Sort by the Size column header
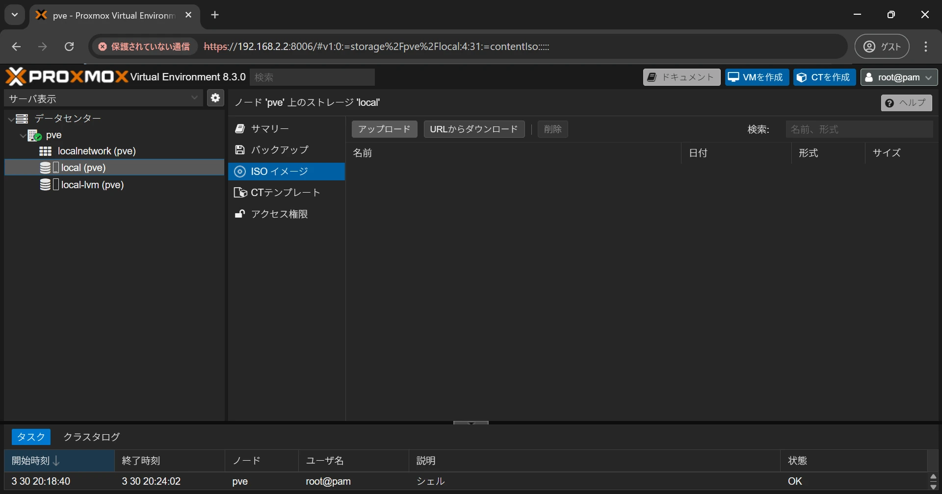This screenshot has width=942, height=494. tap(901, 153)
